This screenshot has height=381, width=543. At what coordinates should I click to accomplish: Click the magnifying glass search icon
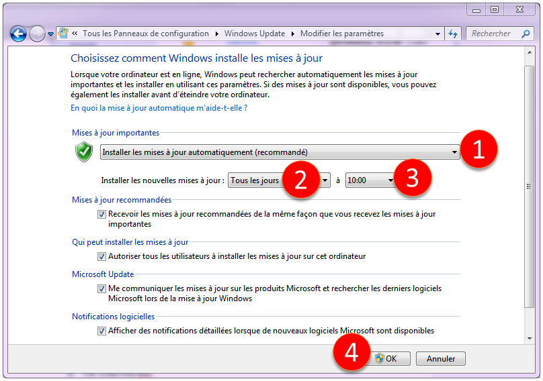click(x=526, y=34)
